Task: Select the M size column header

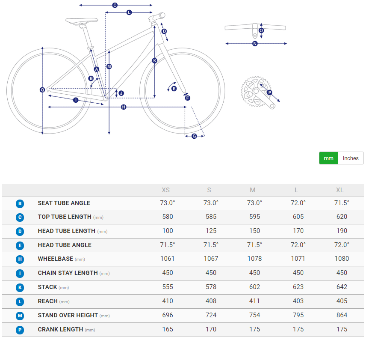Action: pos(253,190)
